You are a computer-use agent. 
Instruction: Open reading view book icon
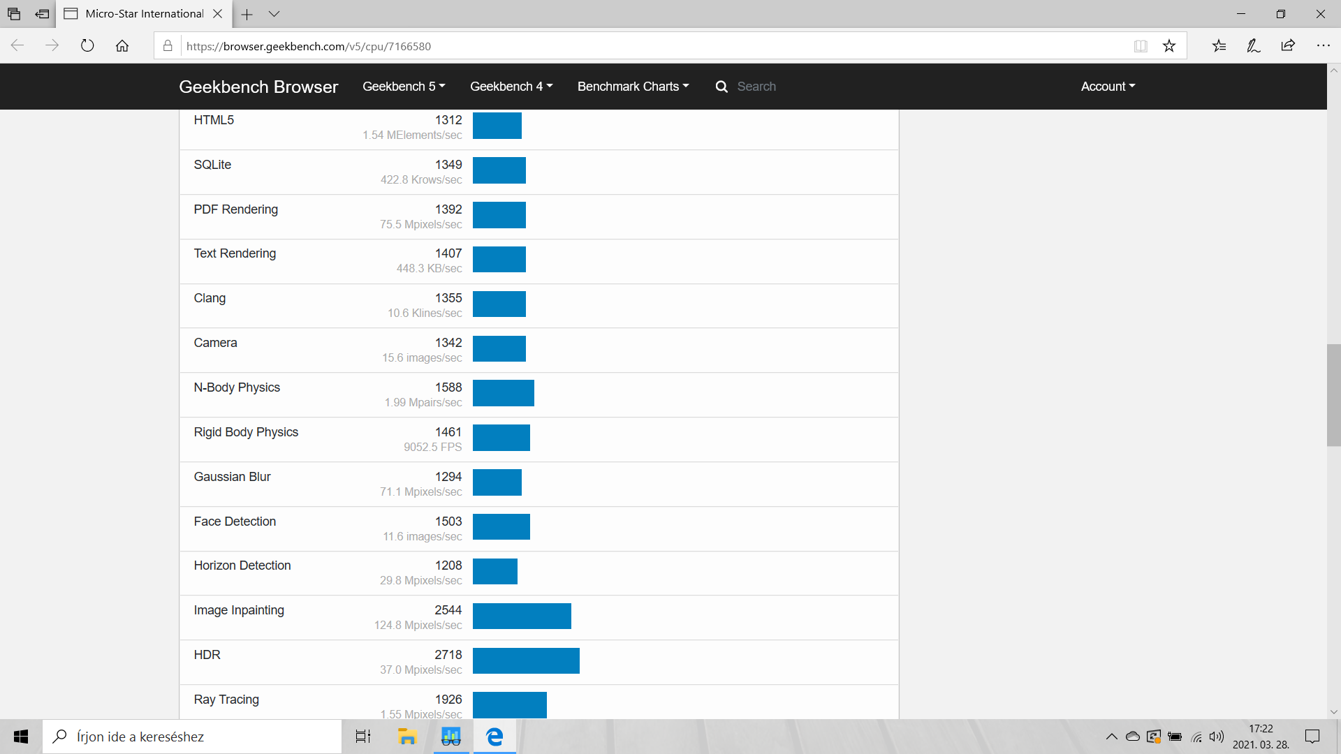coord(1141,46)
